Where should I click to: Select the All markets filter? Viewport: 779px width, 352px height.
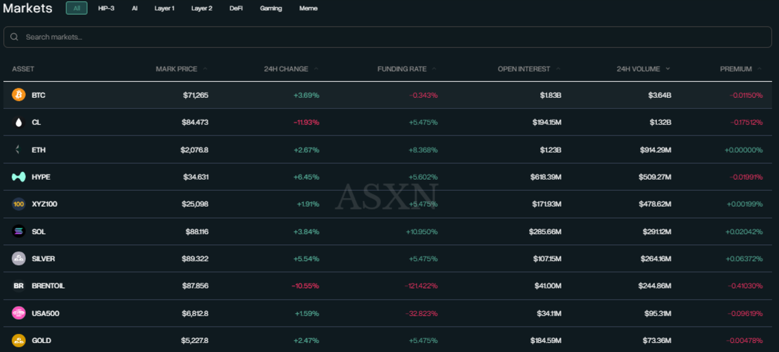77,8
